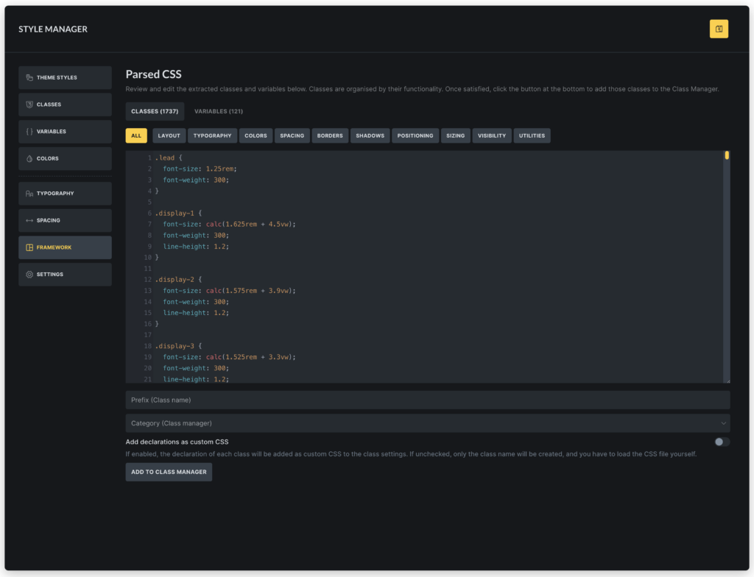Click the Colors droplet icon
This screenshot has height=577, width=754.
click(x=31, y=157)
